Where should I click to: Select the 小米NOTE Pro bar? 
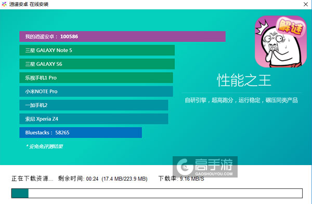coord(96,91)
